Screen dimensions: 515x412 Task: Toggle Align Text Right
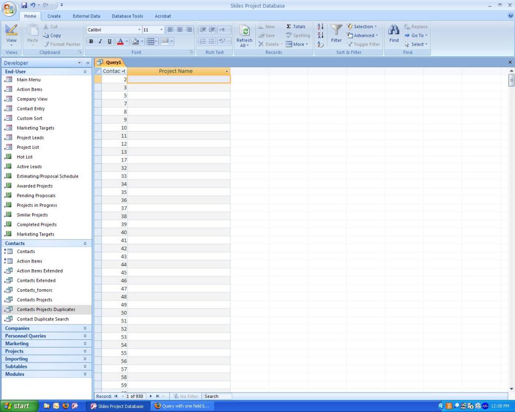(189, 30)
